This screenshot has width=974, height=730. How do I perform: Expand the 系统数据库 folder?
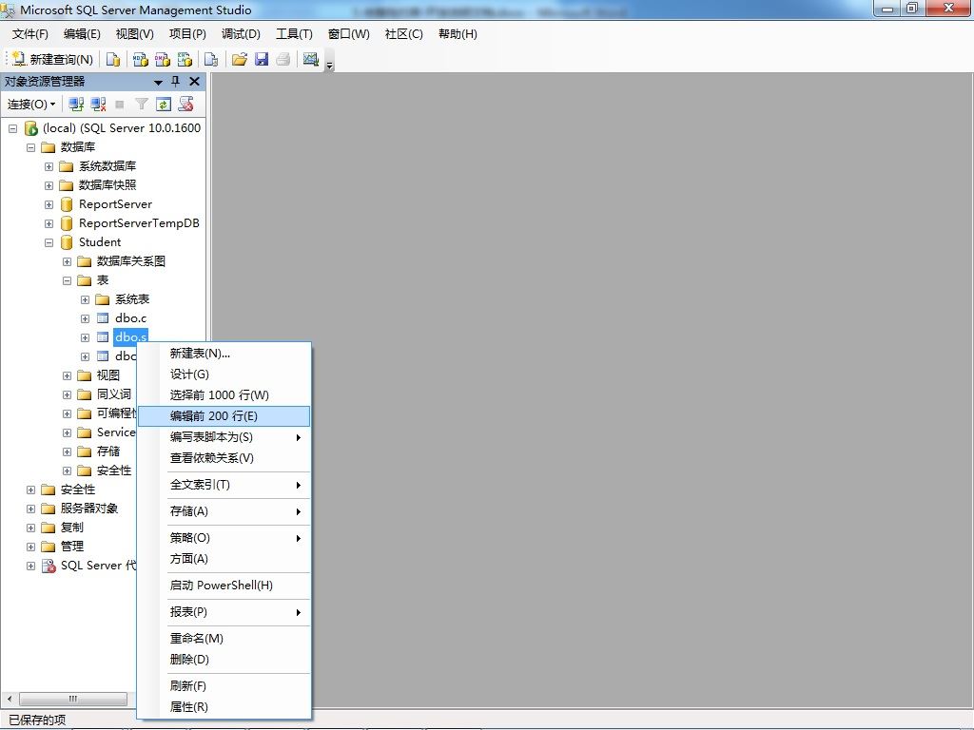(x=49, y=166)
